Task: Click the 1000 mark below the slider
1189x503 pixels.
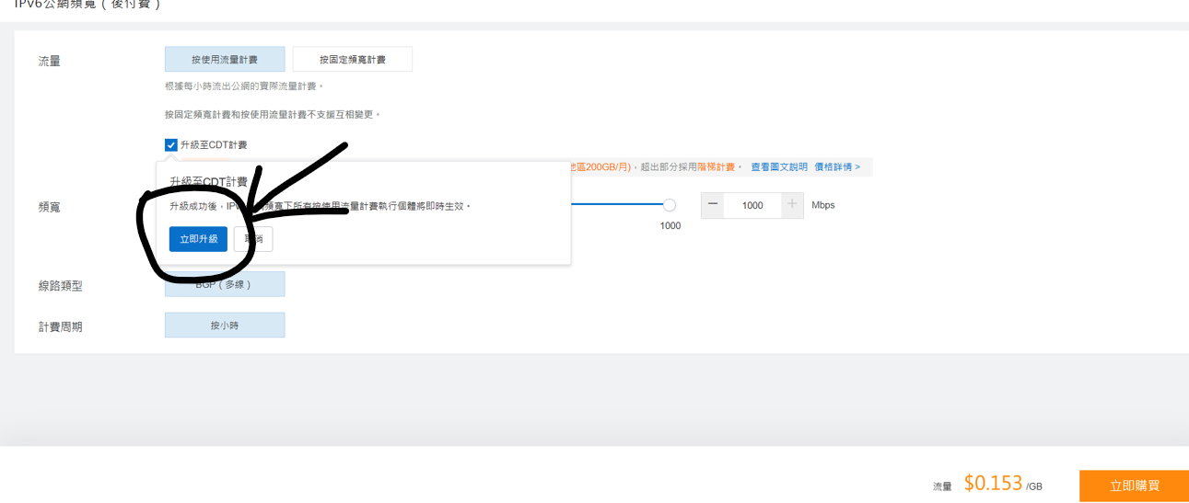Action: 670,226
